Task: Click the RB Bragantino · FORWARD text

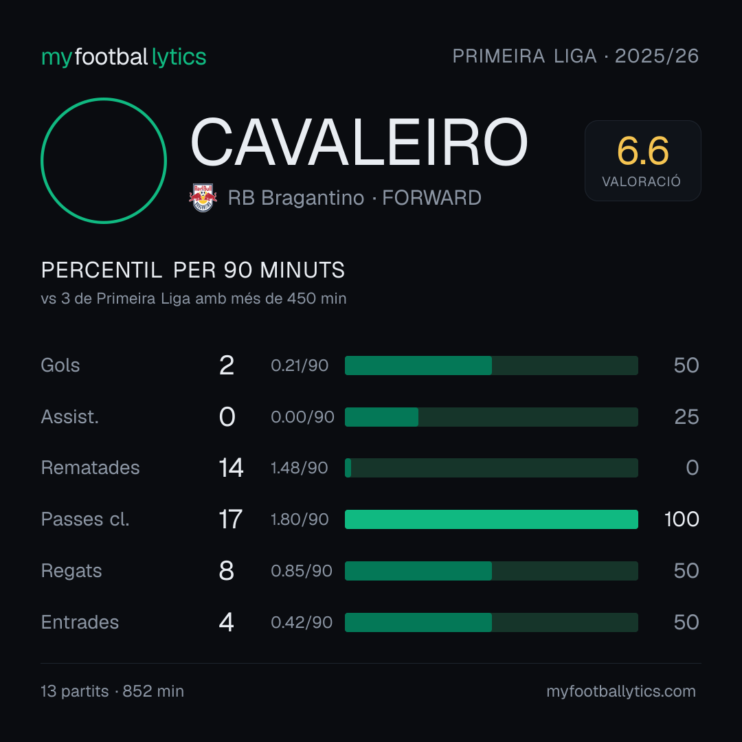Action: tap(355, 198)
